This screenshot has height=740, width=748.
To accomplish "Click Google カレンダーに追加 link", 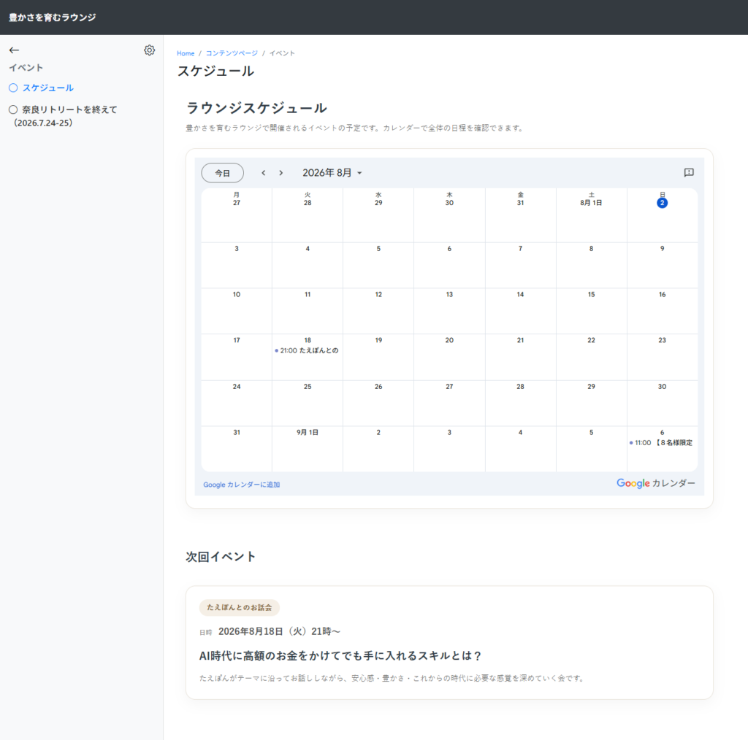I will click(241, 485).
